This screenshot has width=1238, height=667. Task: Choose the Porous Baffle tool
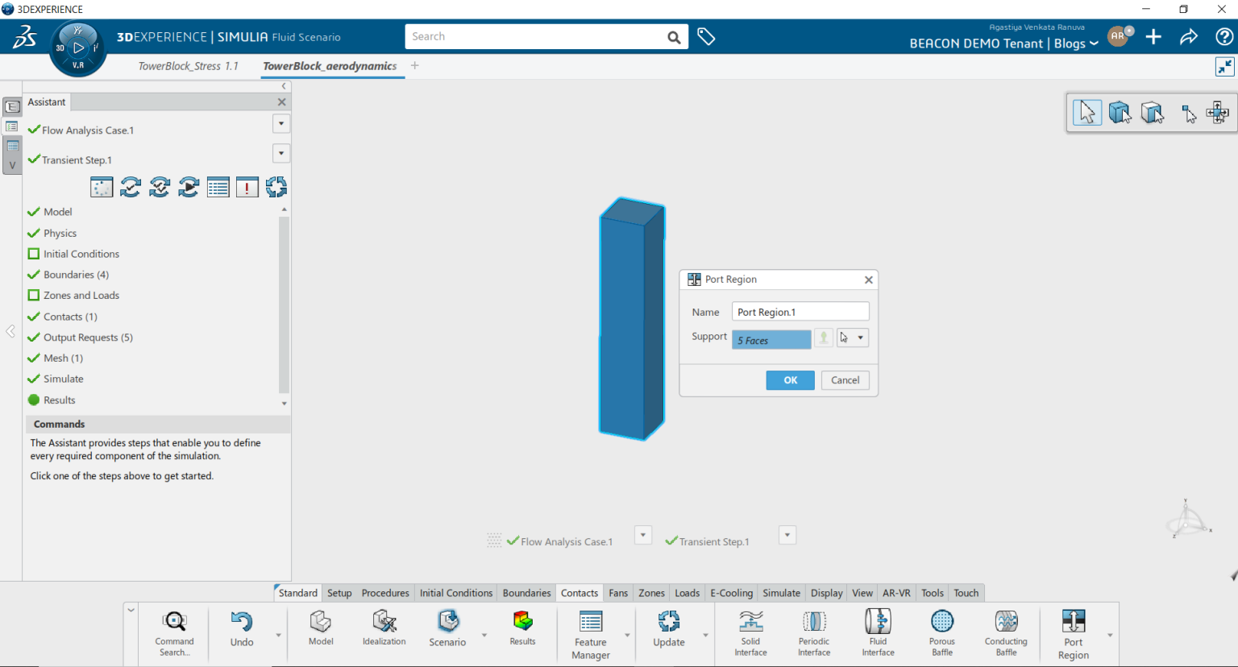(941, 632)
